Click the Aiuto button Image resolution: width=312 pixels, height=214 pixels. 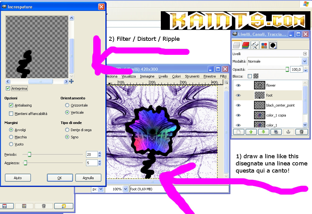coord(18,178)
